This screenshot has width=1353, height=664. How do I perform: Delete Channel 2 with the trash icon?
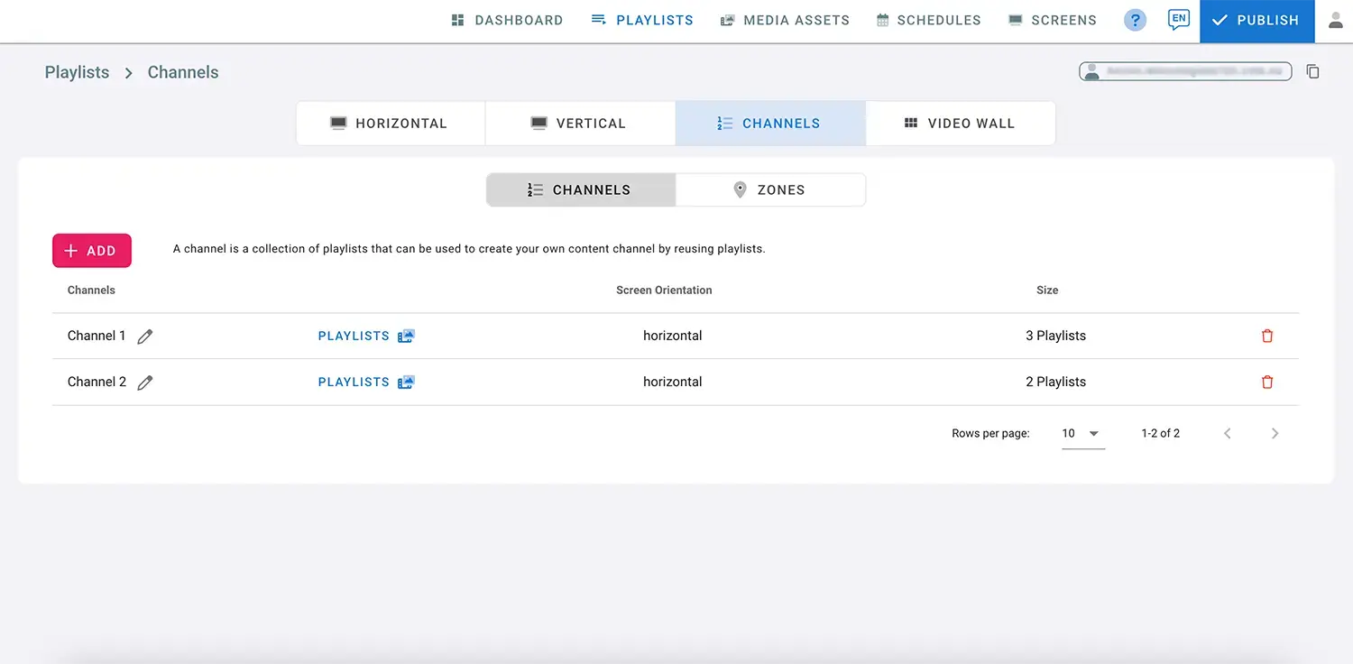point(1267,382)
